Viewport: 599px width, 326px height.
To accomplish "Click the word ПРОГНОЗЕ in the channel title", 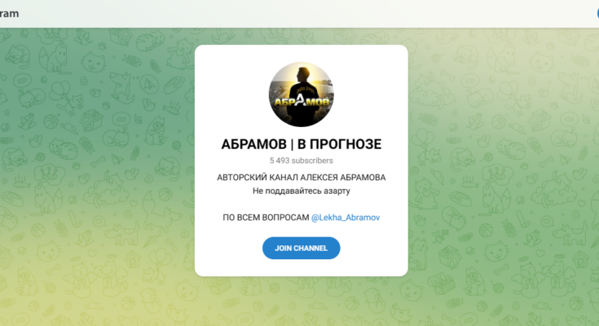I will [346, 144].
